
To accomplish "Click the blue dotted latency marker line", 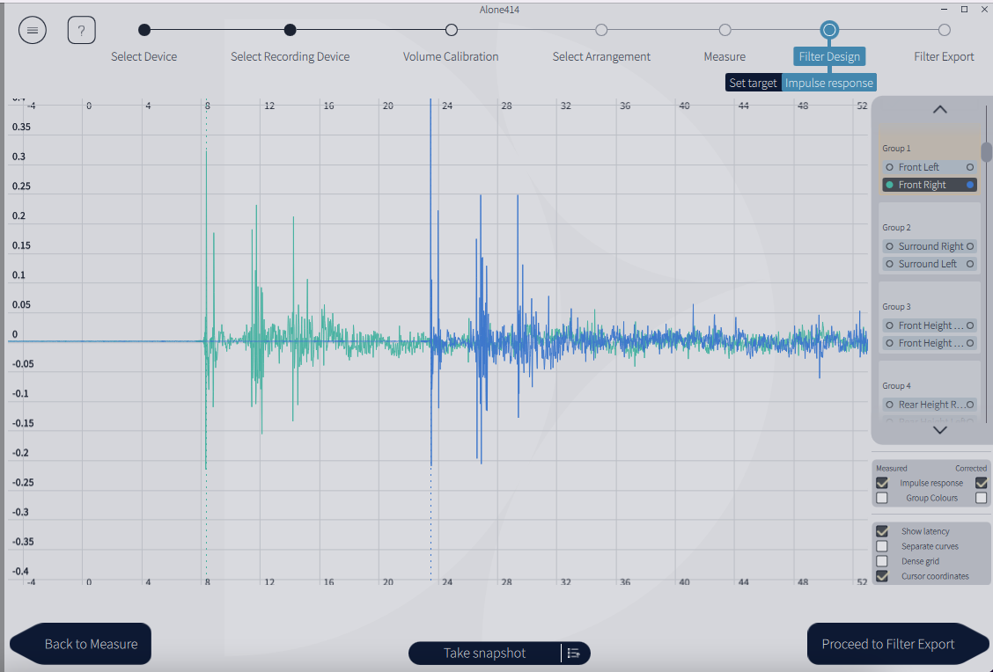I will click(431, 525).
